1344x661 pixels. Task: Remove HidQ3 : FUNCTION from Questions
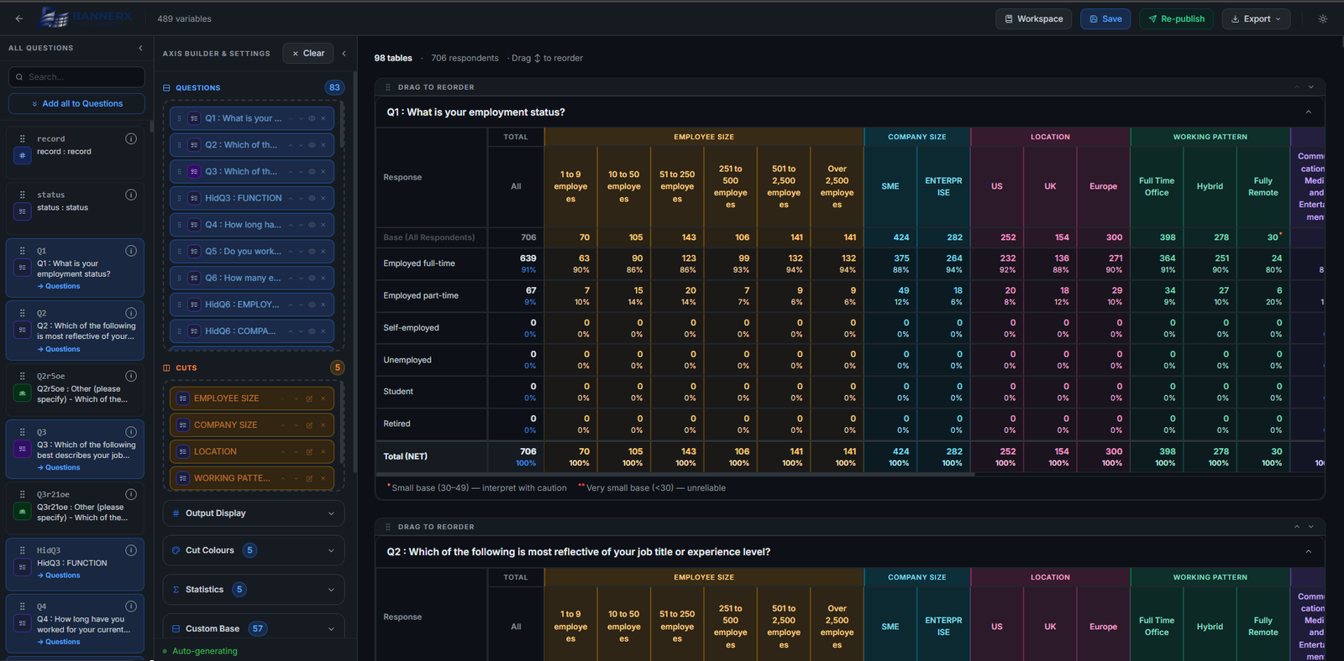(x=323, y=198)
